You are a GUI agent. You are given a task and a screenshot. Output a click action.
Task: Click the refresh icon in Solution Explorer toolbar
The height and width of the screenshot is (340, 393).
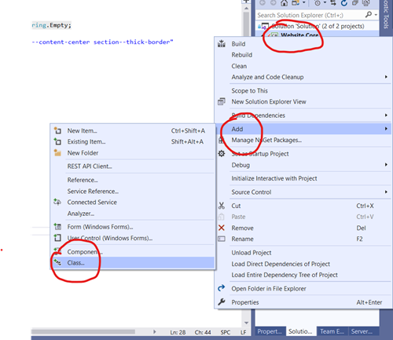pos(344,3)
